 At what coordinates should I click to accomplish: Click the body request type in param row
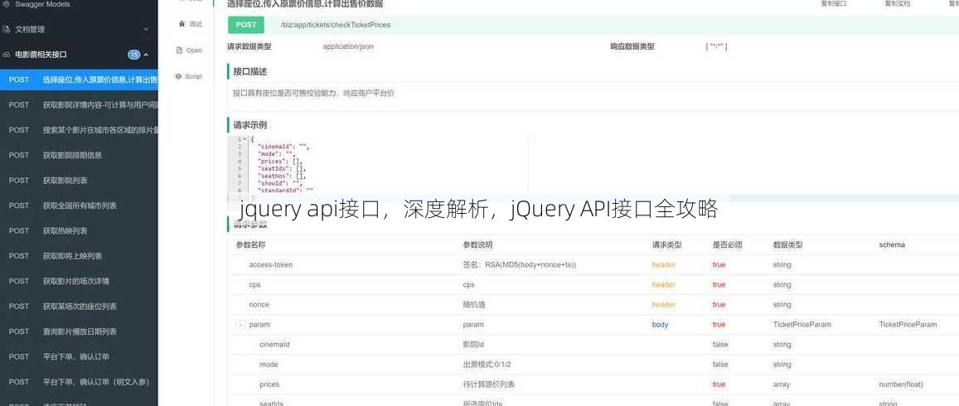point(660,325)
